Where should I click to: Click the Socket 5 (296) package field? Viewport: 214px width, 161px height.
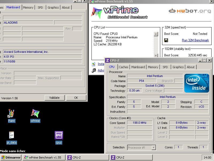coord(155,86)
